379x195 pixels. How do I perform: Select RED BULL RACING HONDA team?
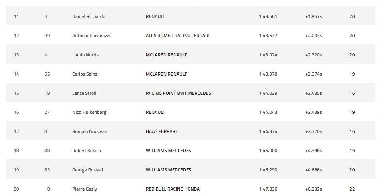(x=173, y=189)
